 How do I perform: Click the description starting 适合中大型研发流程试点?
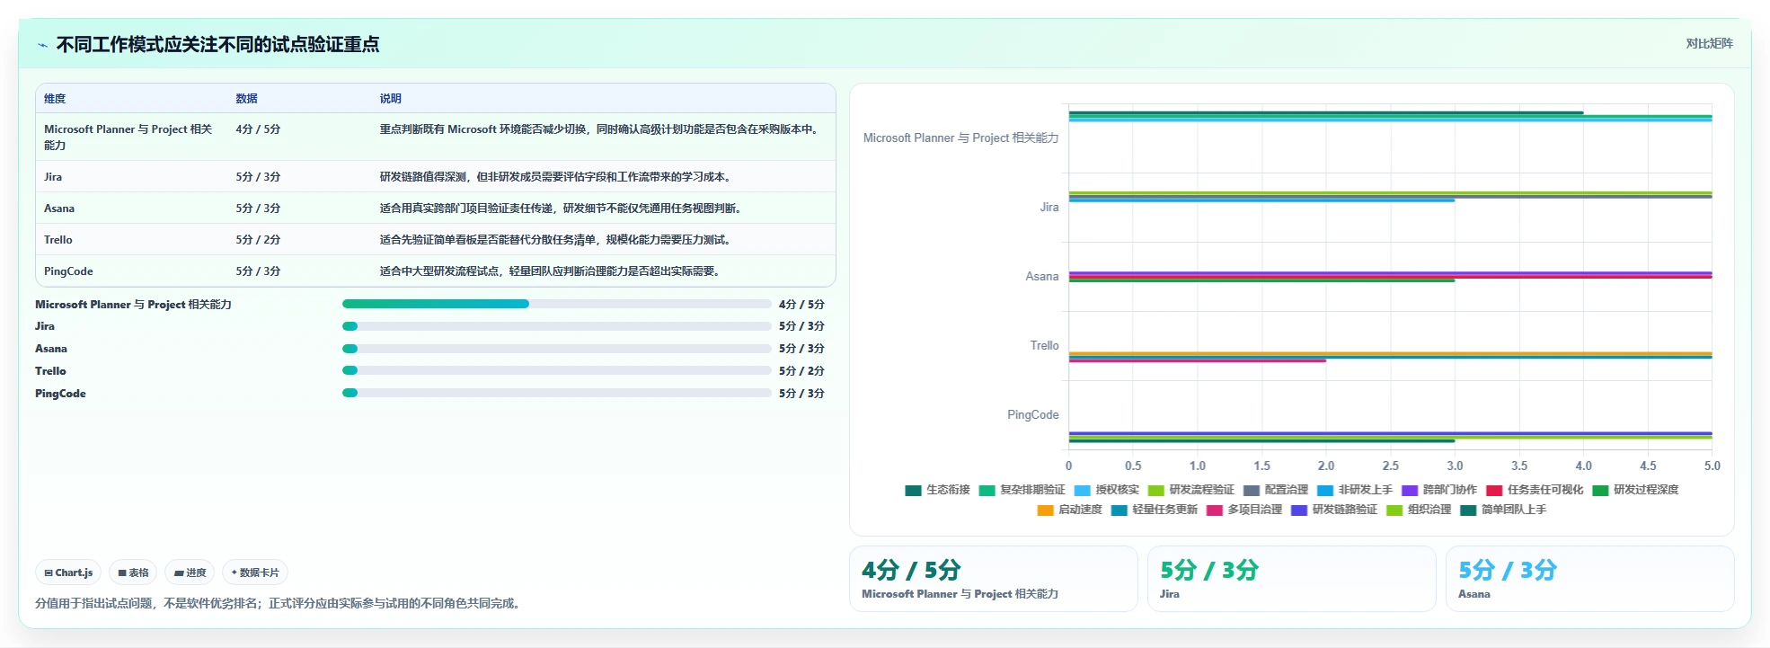click(551, 271)
